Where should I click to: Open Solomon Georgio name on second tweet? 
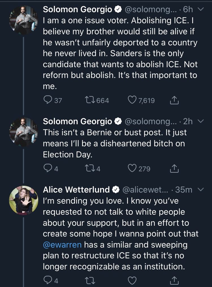tap(78, 121)
